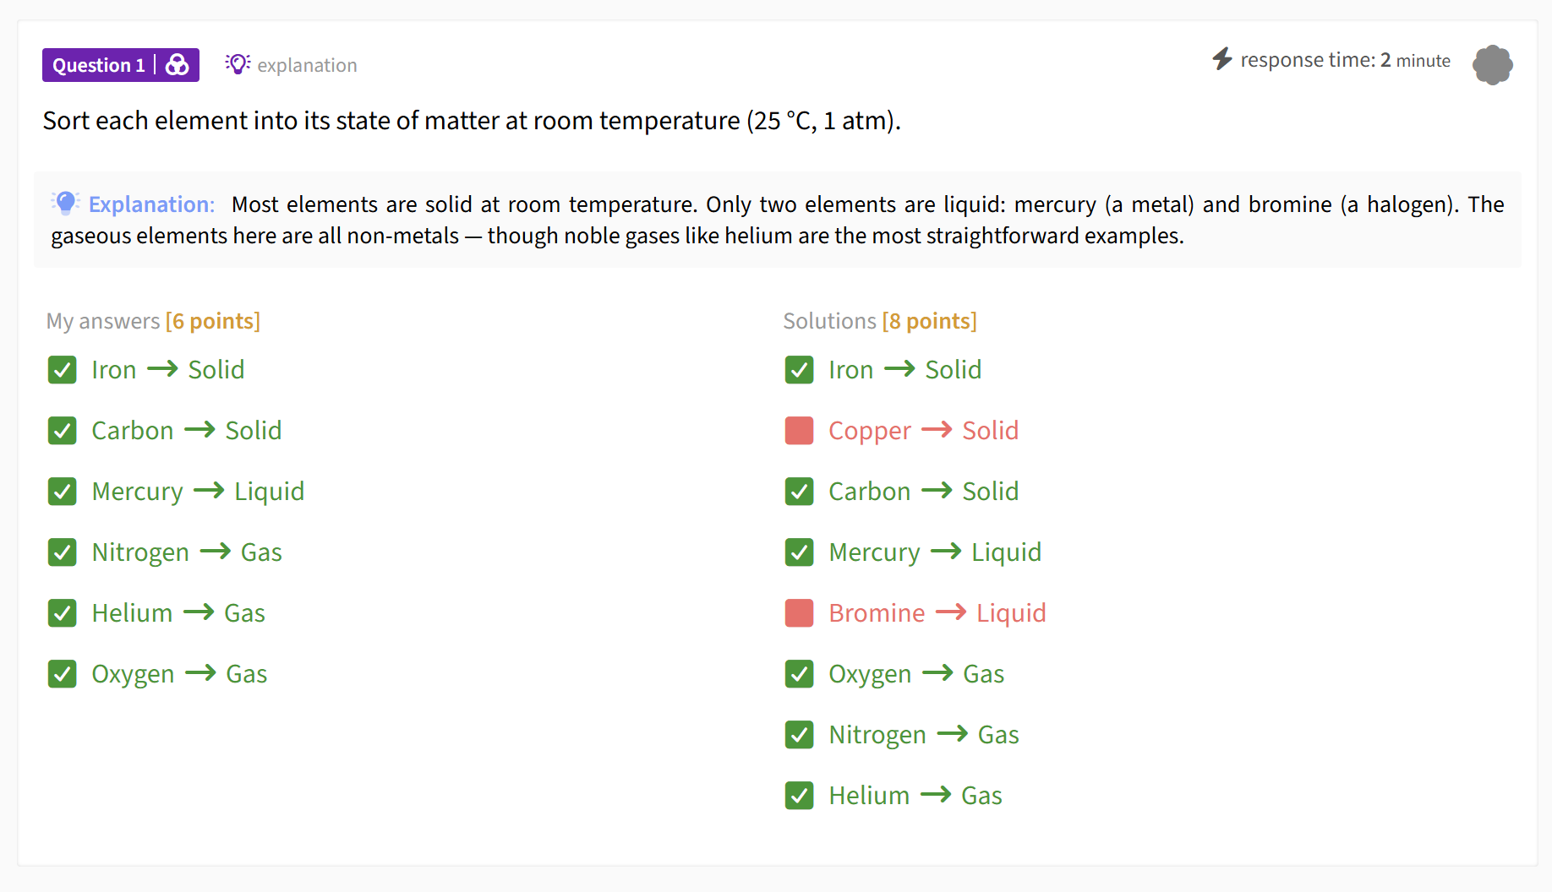Select the My answers 6 points heading
This screenshot has width=1552, height=892.
point(152,320)
